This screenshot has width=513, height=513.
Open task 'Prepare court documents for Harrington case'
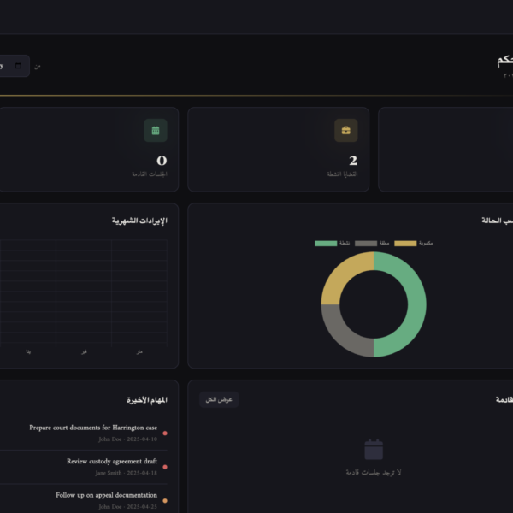coord(93,427)
